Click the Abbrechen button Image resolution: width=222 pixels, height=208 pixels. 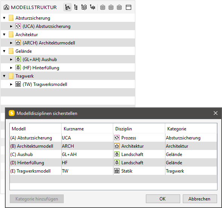pyautogui.click(x=200, y=199)
